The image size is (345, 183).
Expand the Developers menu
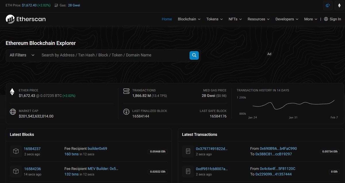pyautogui.click(x=287, y=19)
